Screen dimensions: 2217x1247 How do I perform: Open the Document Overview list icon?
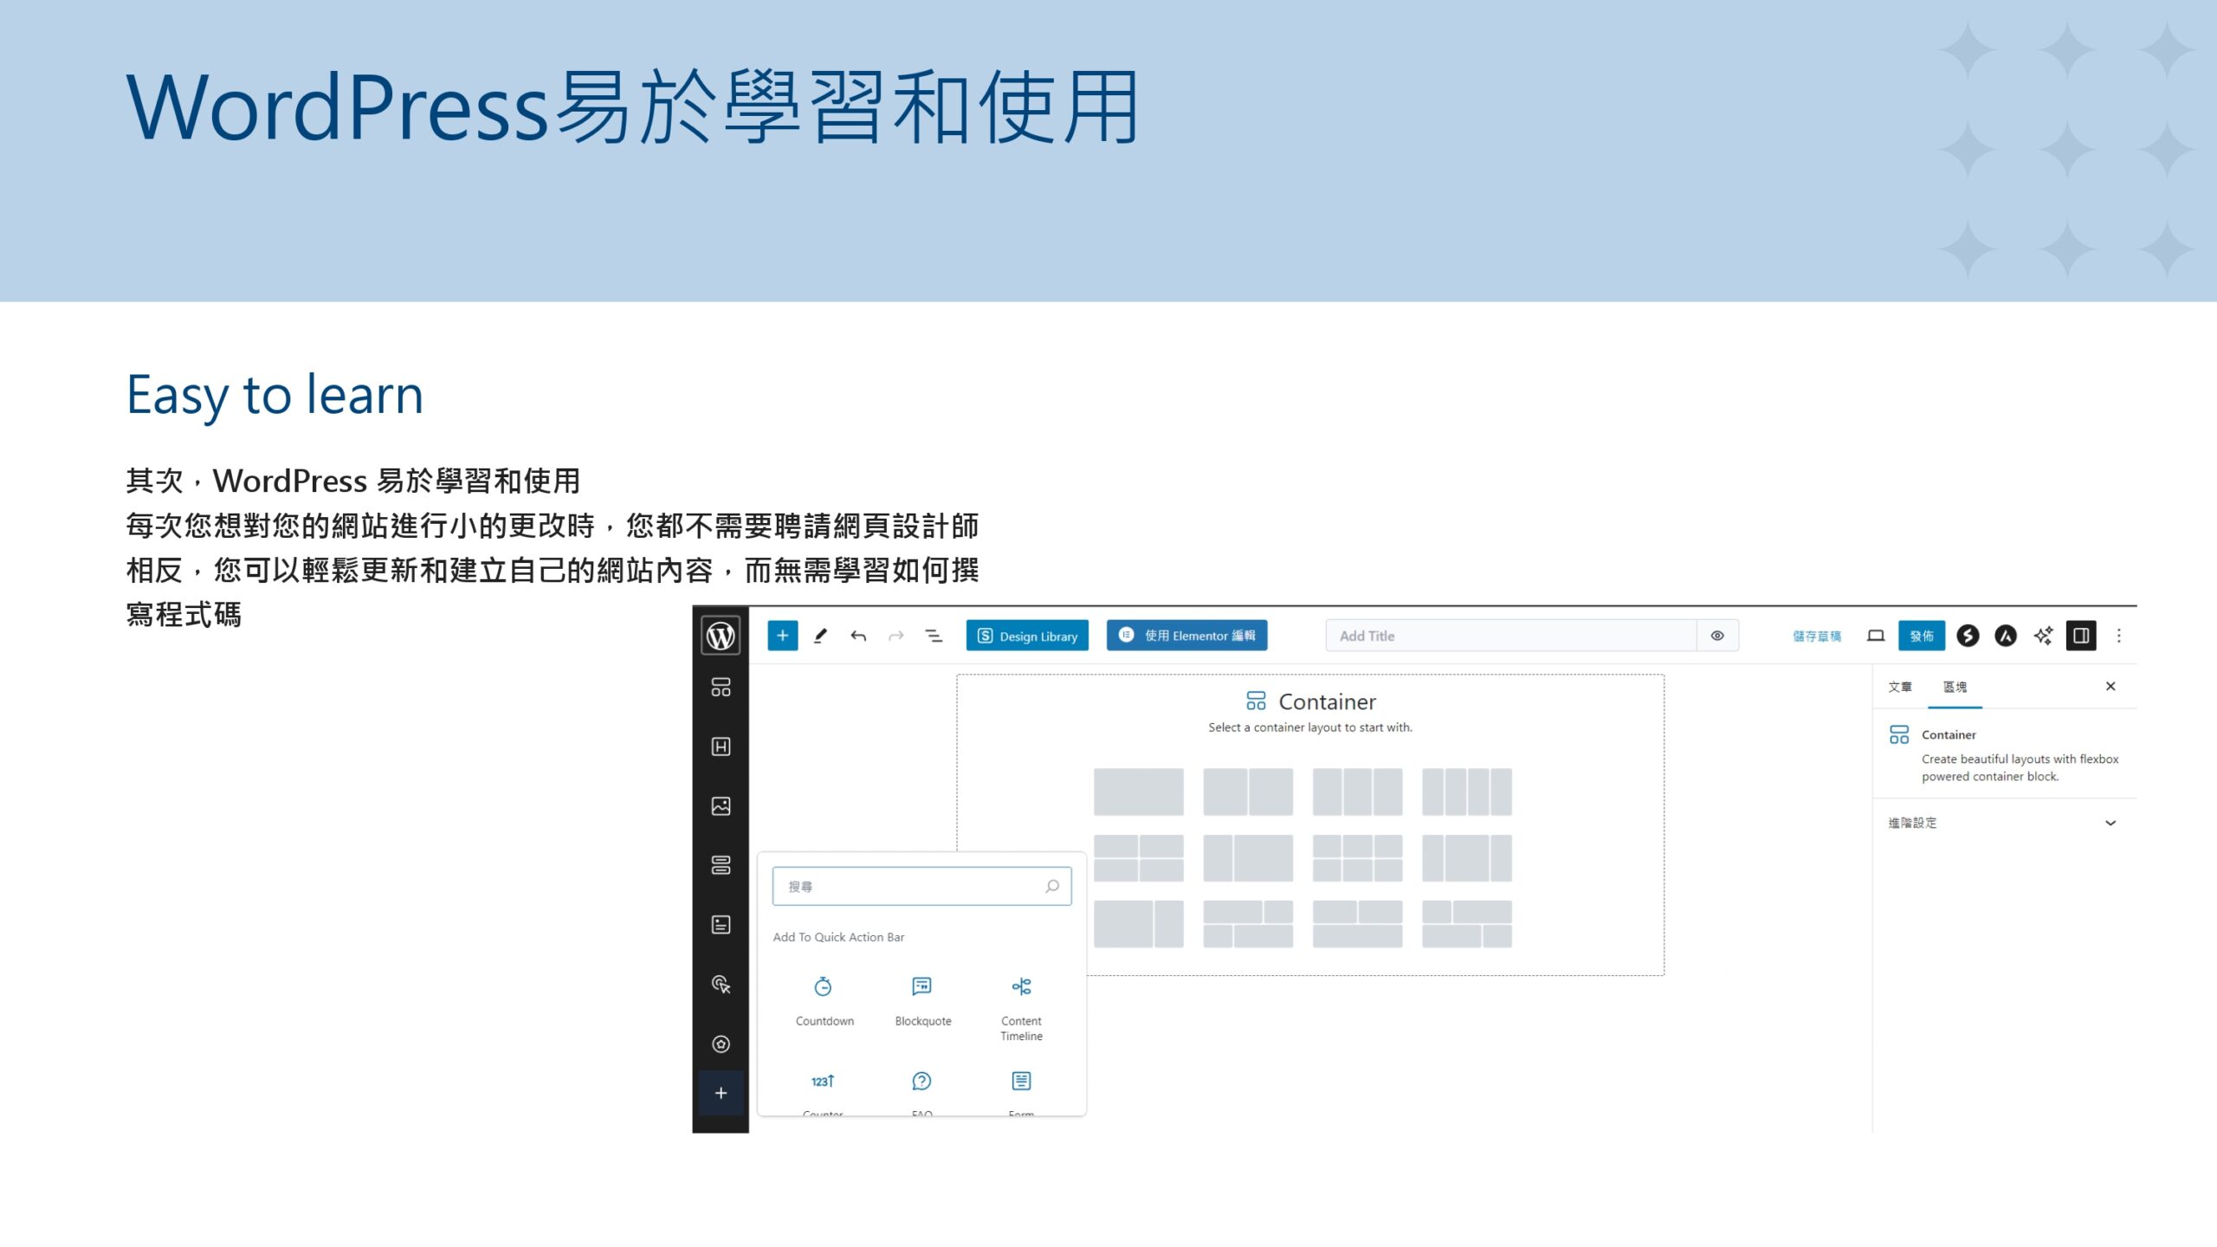pos(934,636)
